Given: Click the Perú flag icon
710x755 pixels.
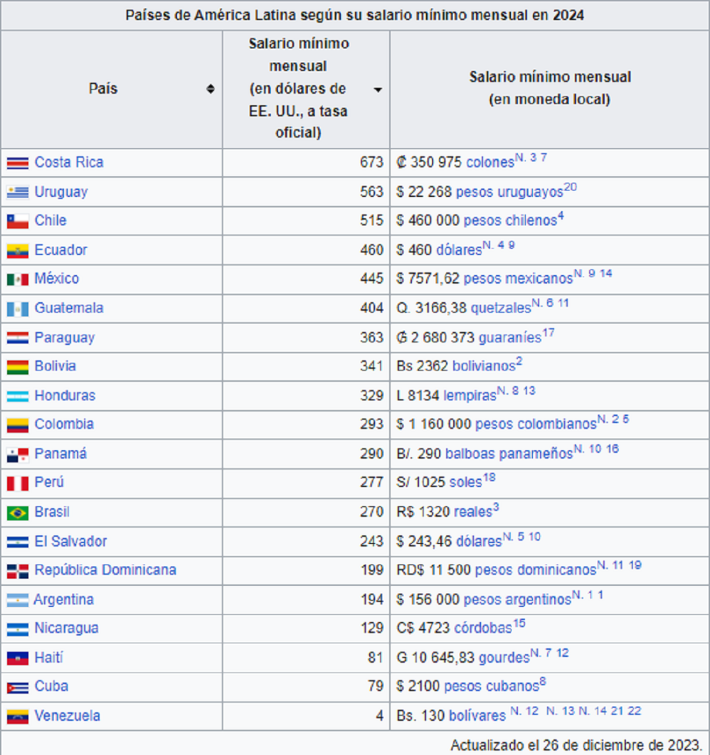Looking at the screenshot, I should (18, 483).
